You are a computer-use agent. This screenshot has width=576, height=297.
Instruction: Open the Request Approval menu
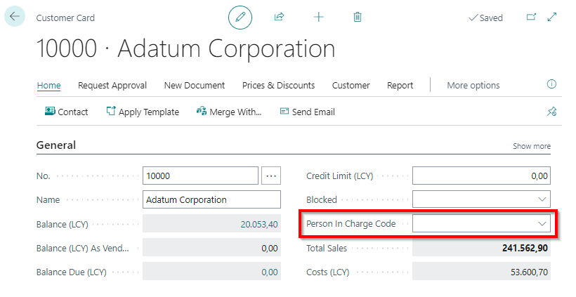(112, 86)
